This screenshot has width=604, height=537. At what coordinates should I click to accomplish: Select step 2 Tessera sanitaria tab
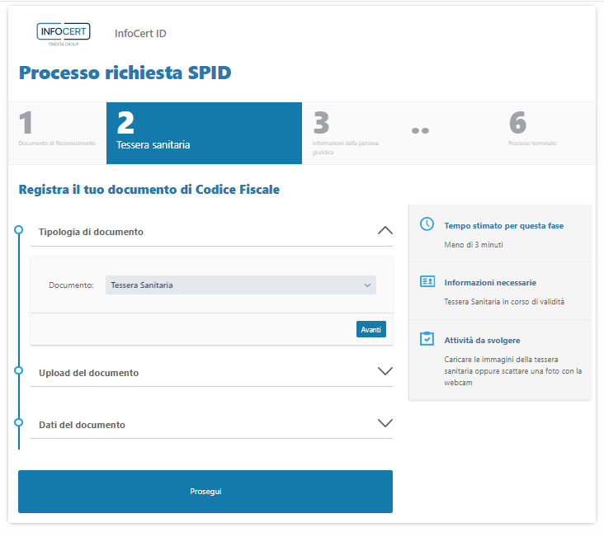pos(204,132)
